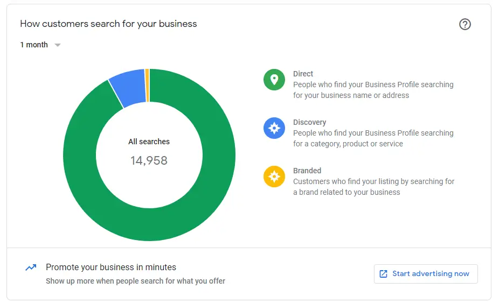Click the Direct legend label

(303, 74)
